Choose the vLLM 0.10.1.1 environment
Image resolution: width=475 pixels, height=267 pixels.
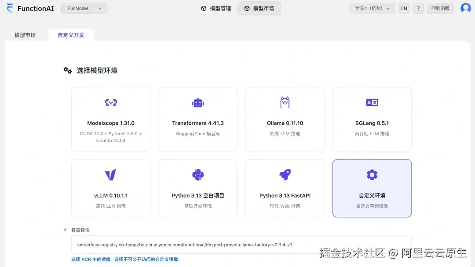111,188
